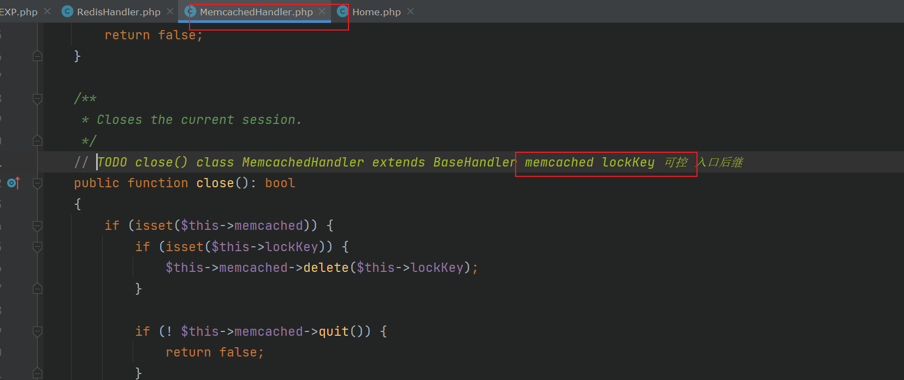Place cursor on TODO in the comment line
This screenshot has height=380, width=904.
pos(113,162)
